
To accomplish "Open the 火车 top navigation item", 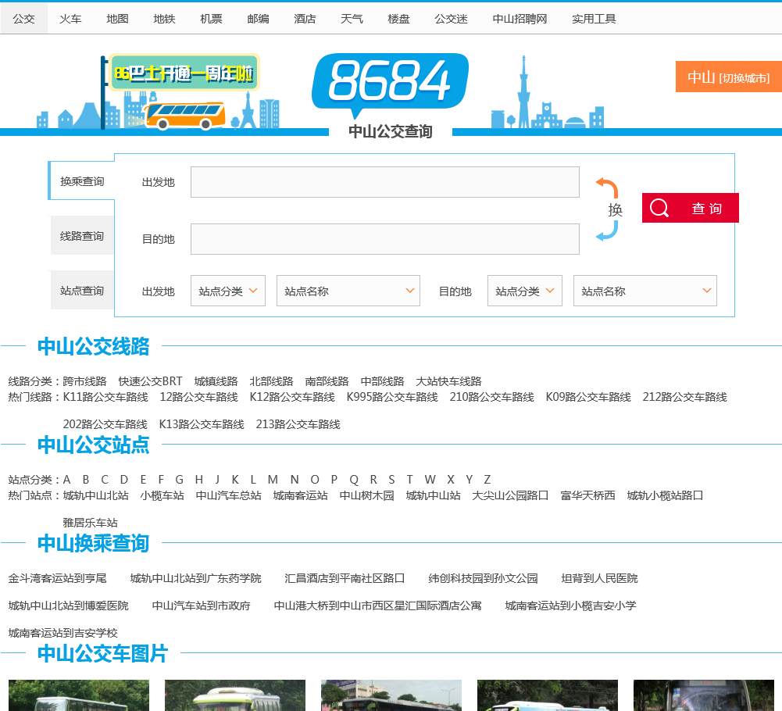I will 70,19.
